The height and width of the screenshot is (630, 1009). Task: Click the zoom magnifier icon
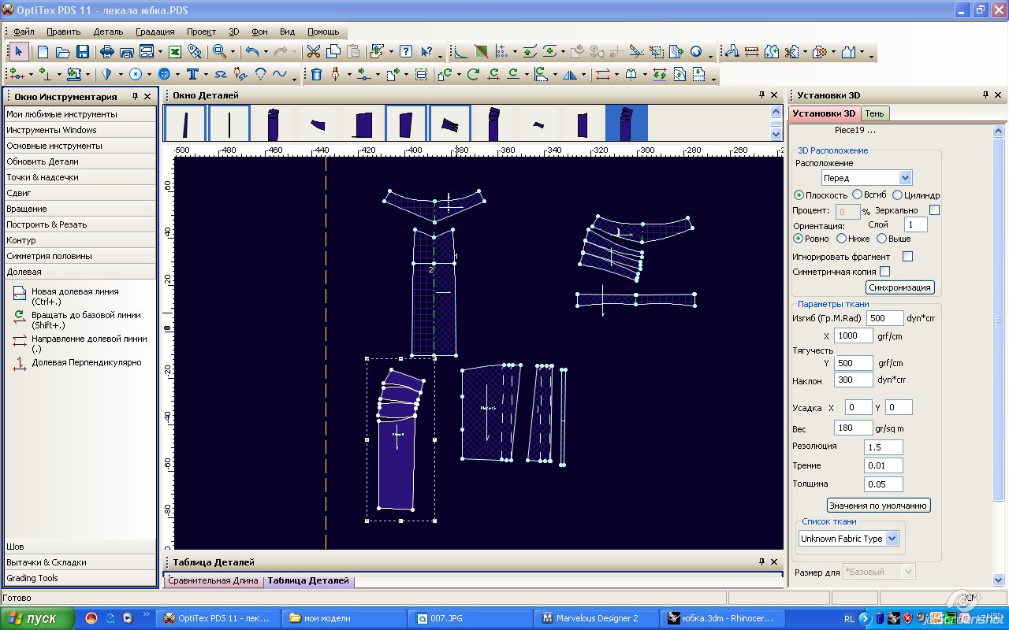218,52
